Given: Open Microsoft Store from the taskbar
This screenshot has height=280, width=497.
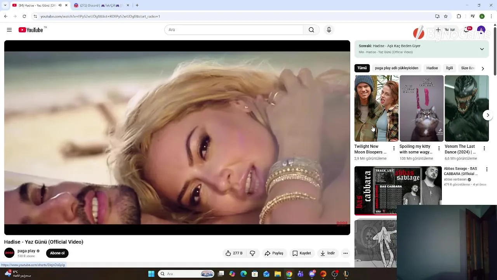Looking at the screenshot, I should tap(255, 274).
